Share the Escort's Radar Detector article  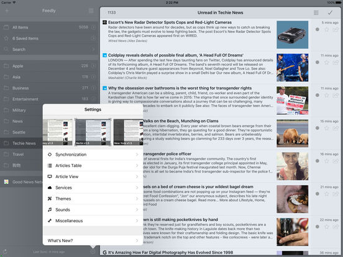click(x=336, y=29)
